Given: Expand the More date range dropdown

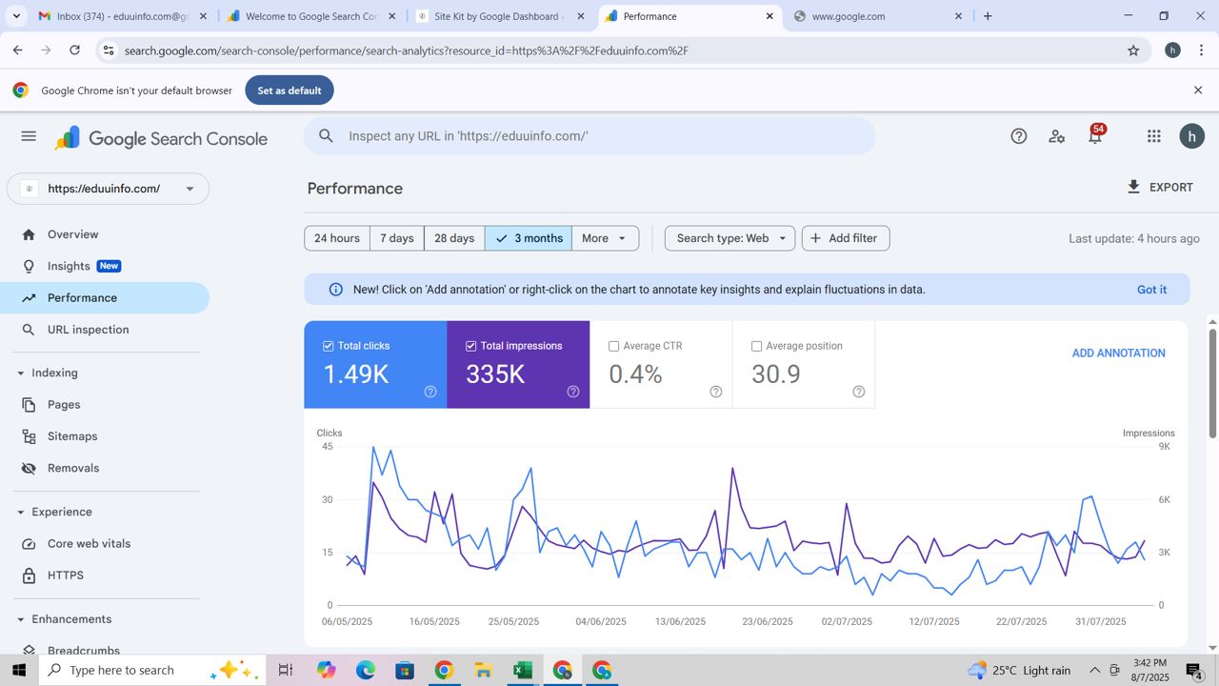Looking at the screenshot, I should [605, 238].
